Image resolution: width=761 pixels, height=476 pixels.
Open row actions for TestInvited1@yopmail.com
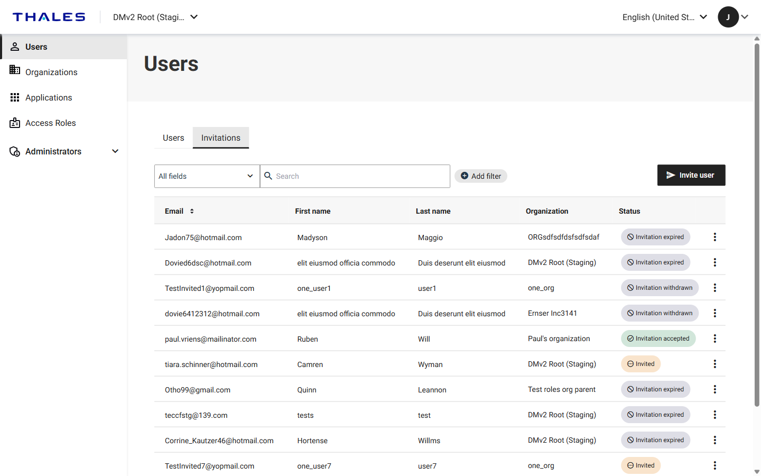pos(714,288)
